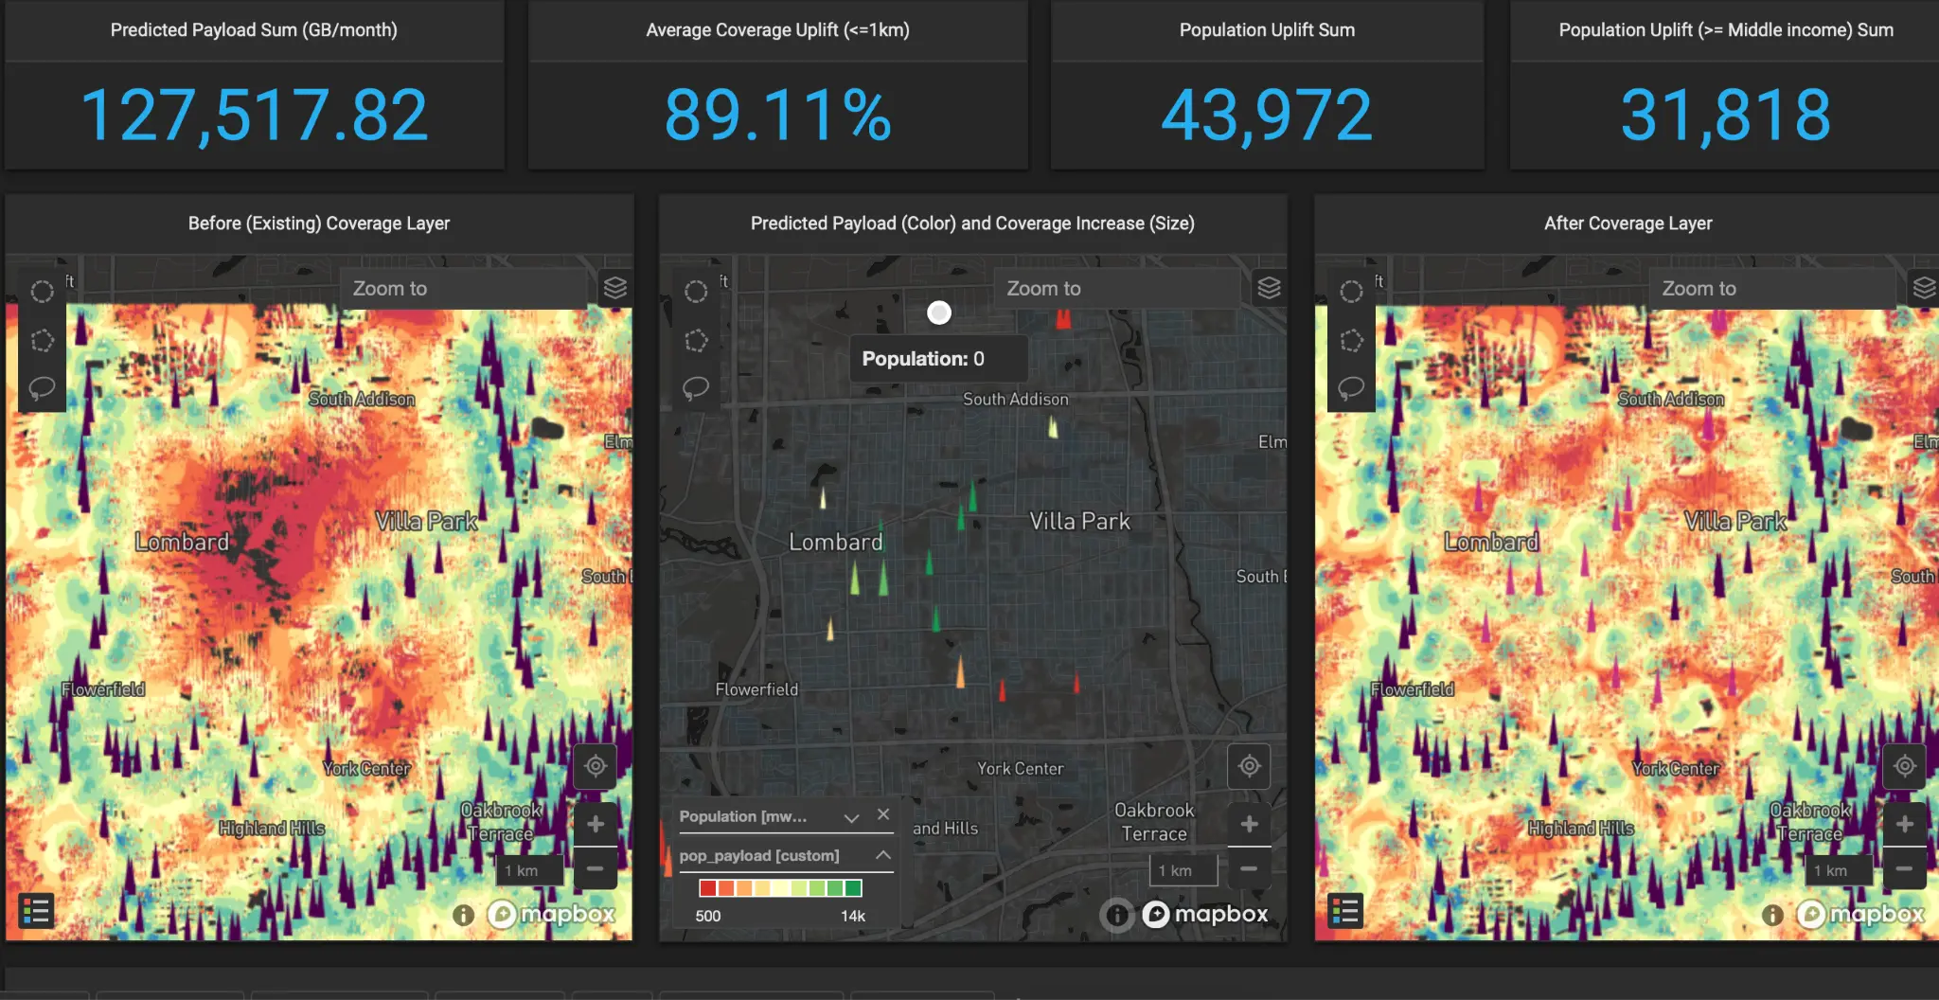Viewport: 1939px width, 1000px height.
Task: Expand the Population legend section
Action: tap(851, 817)
